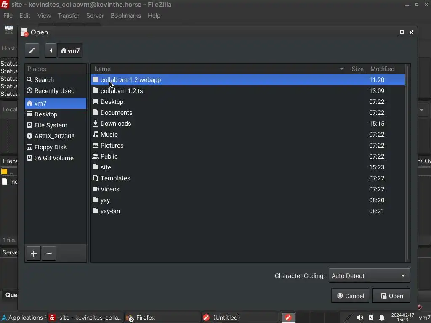Close the Open dialog

[x=411, y=32]
